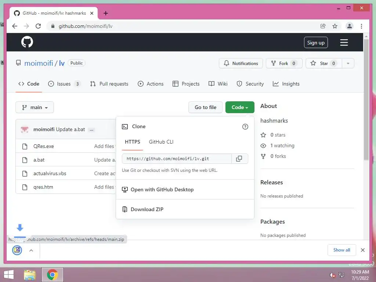Open the Chrome profile avatar icon

click(x=350, y=26)
